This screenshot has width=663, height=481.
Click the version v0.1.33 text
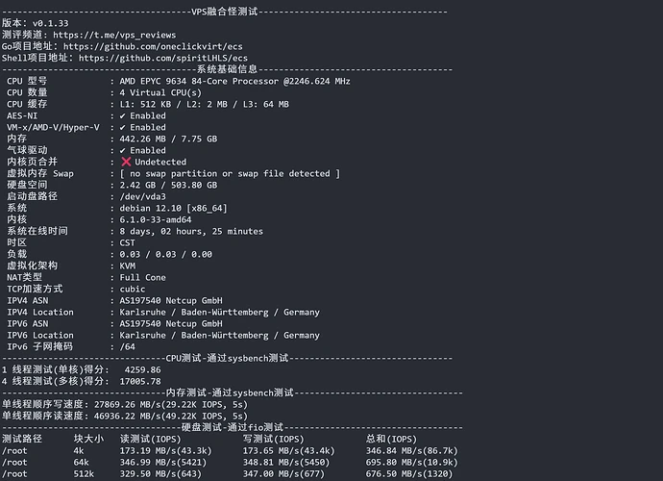tap(50, 23)
